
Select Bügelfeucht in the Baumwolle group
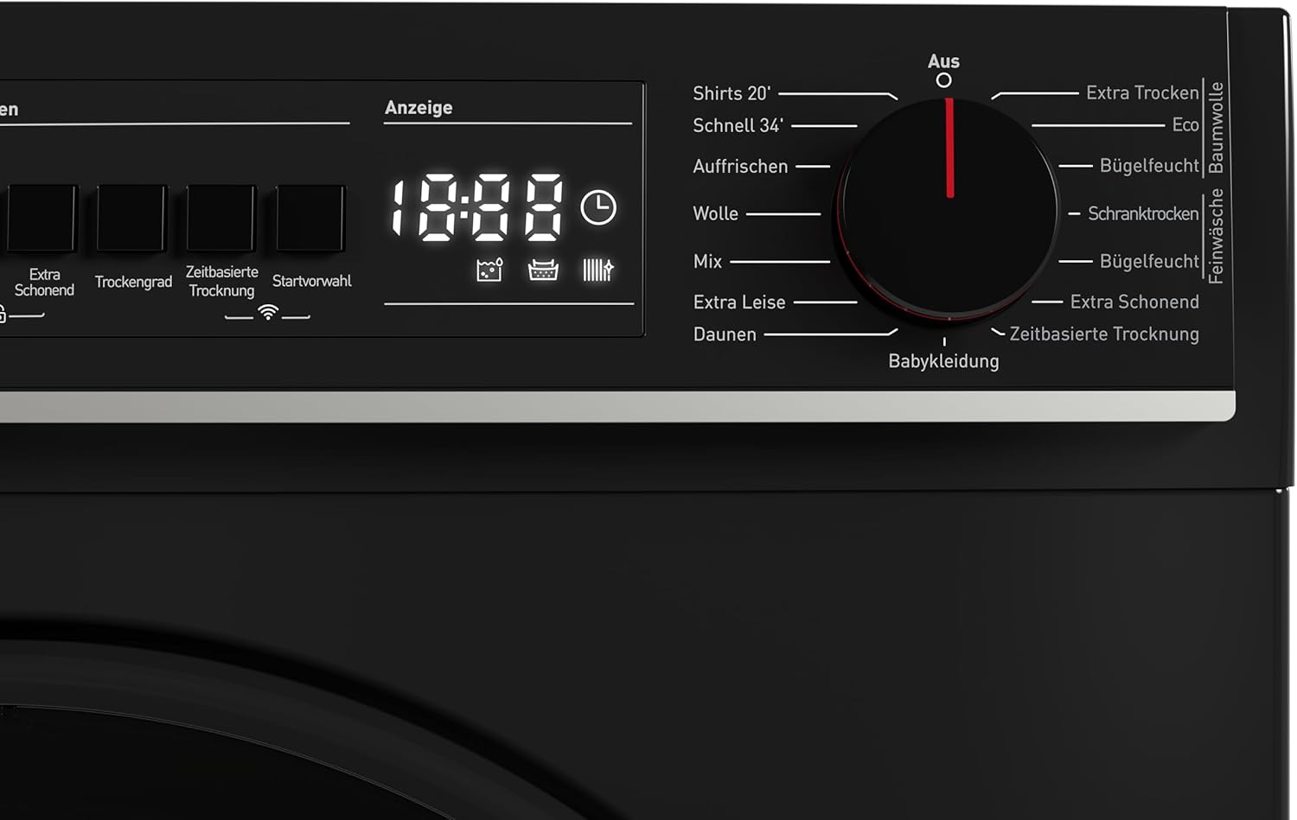(x=1149, y=165)
